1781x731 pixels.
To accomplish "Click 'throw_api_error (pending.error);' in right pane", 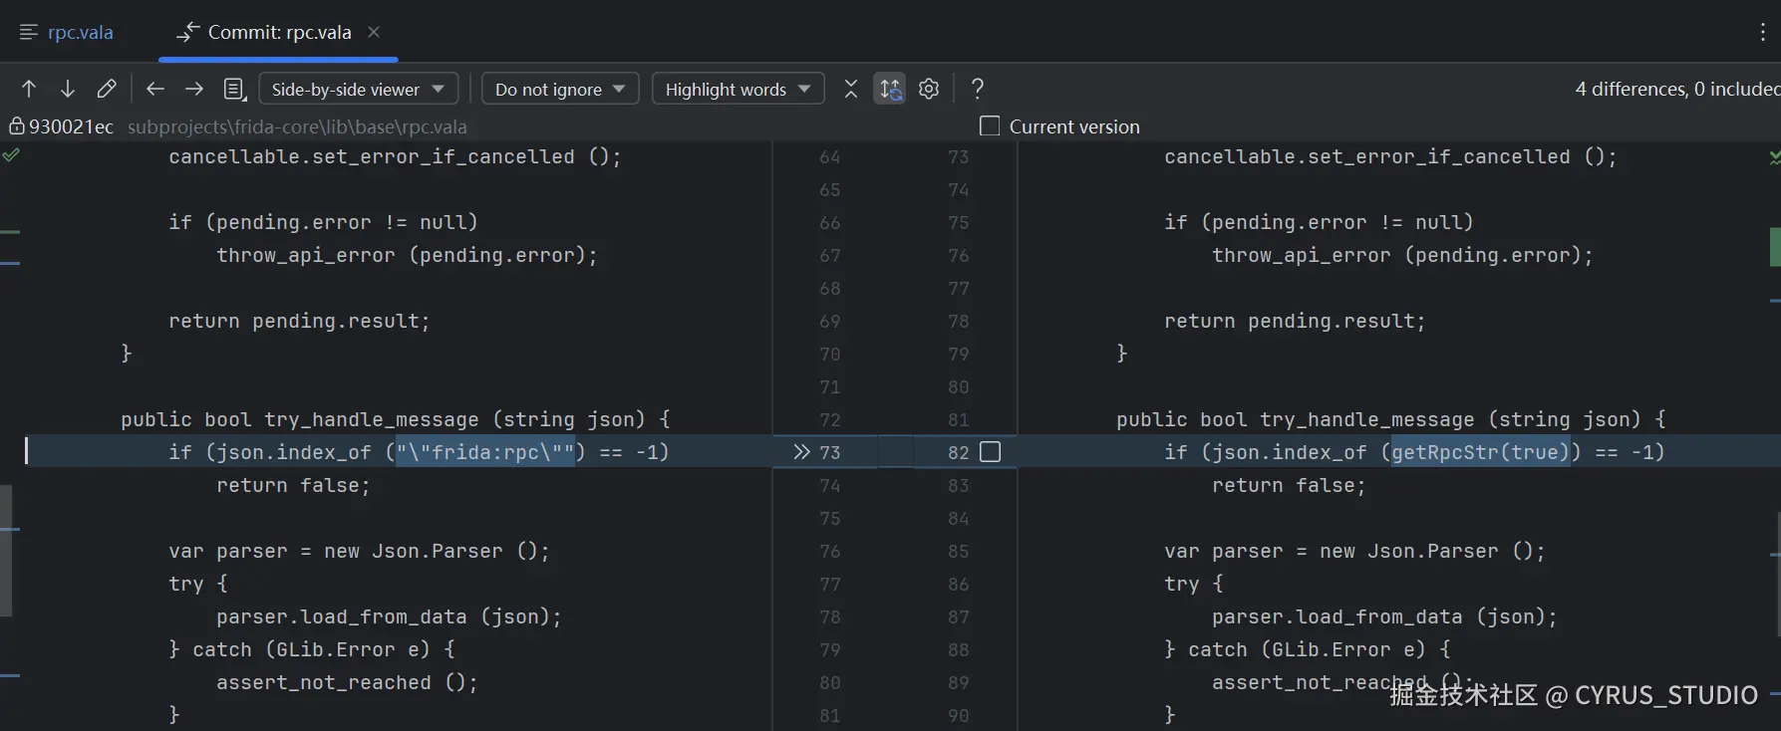I will 1402,255.
